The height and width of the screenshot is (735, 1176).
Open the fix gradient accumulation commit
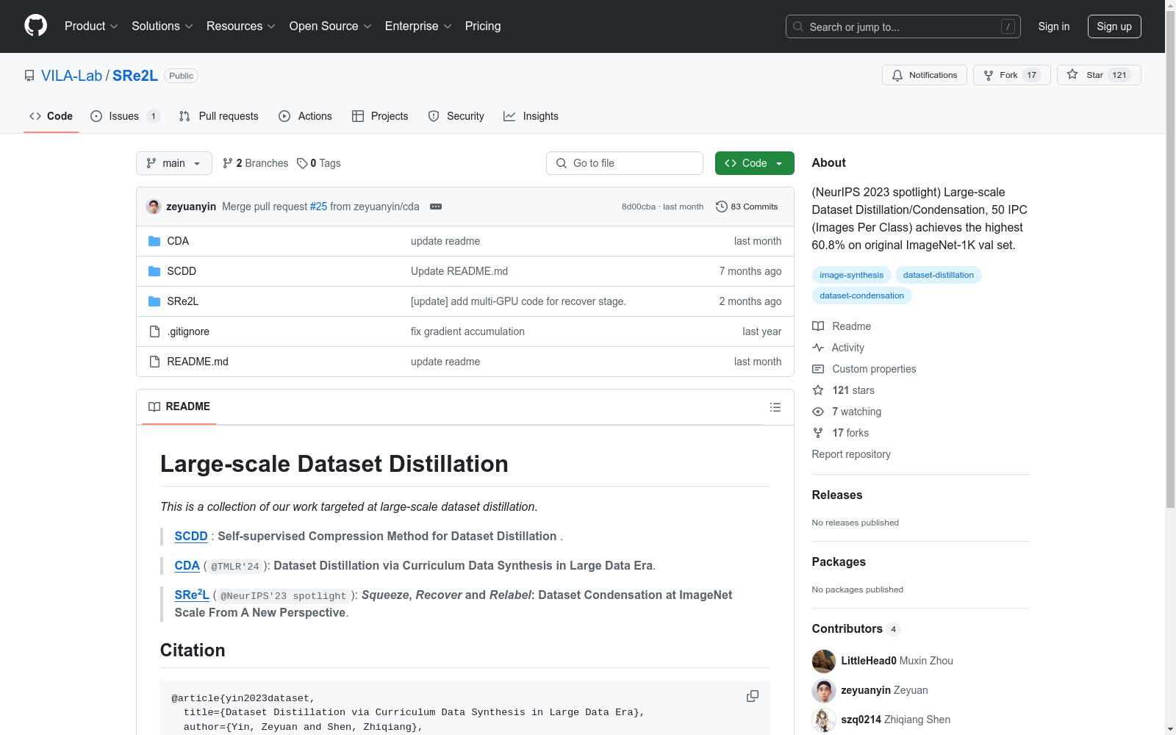(x=467, y=331)
